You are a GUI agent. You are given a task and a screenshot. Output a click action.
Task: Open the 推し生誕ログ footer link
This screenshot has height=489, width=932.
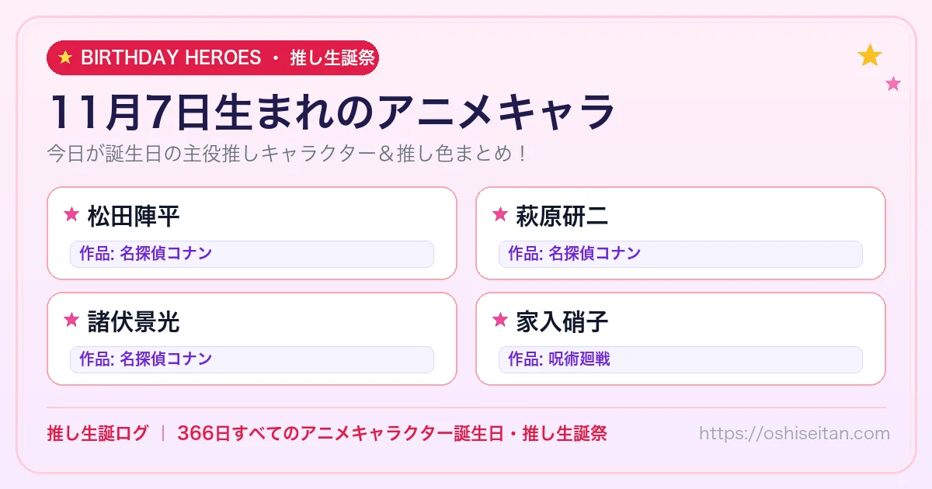point(97,433)
